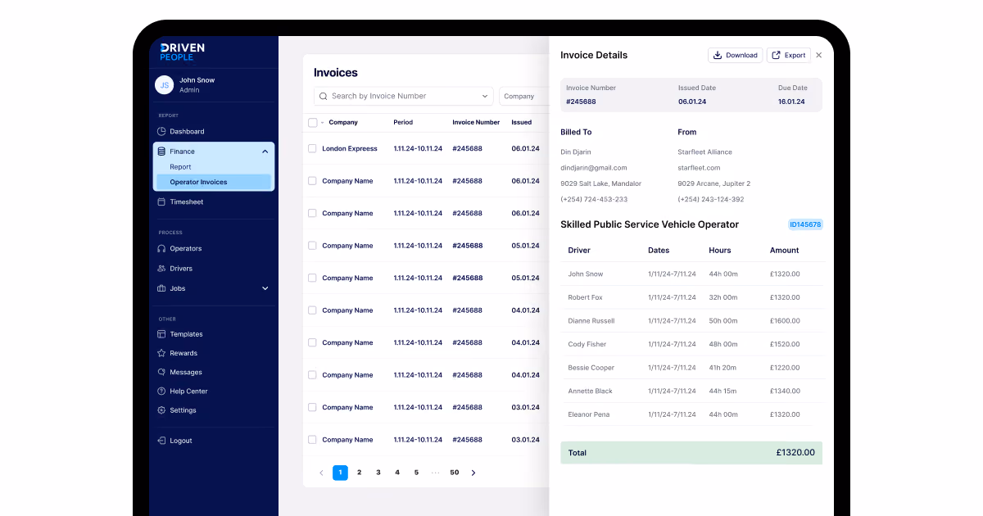
Task: Click the Logout arrow icon
Action: pyautogui.click(x=161, y=441)
